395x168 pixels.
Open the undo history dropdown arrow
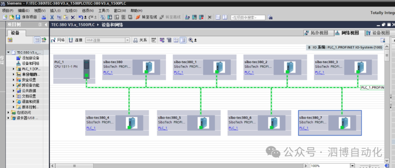coord(85,17)
